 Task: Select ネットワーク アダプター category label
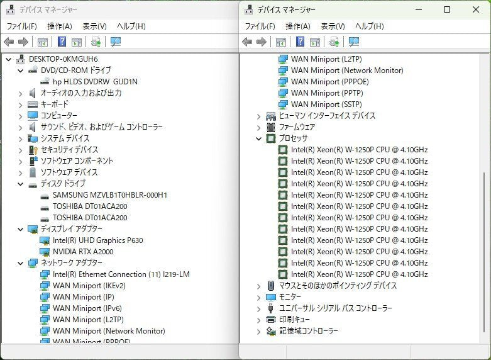[x=72, y=263]
